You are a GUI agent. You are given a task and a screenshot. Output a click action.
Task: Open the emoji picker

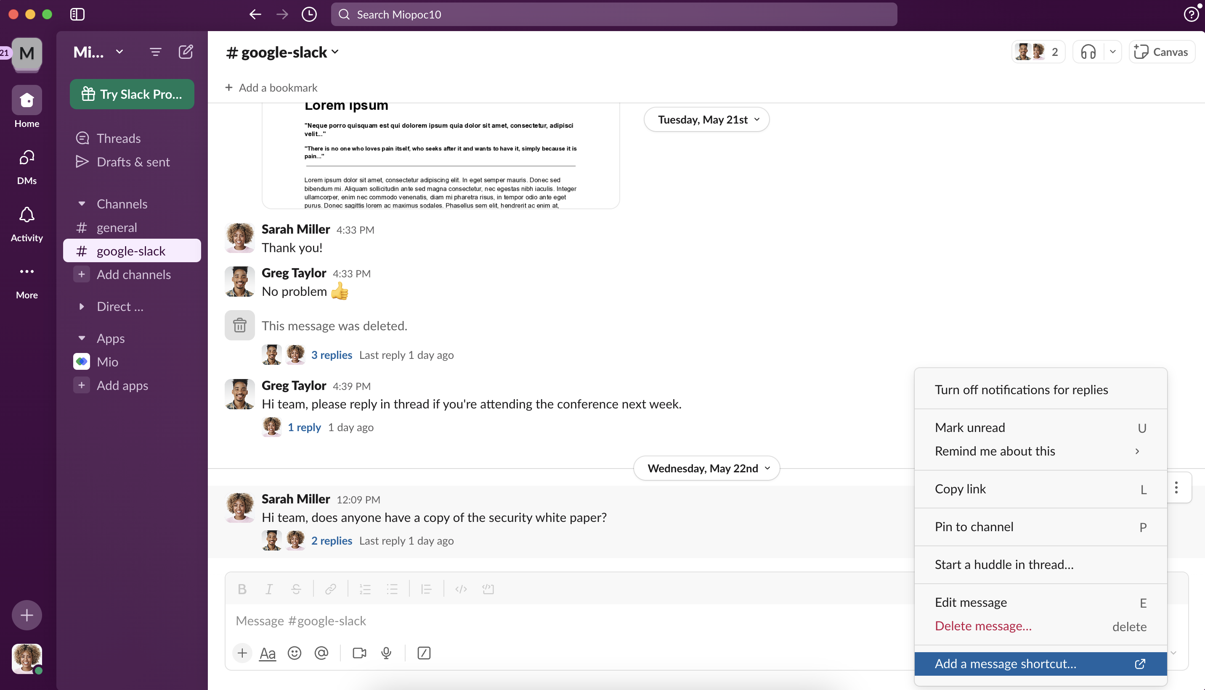pos(294,653)
